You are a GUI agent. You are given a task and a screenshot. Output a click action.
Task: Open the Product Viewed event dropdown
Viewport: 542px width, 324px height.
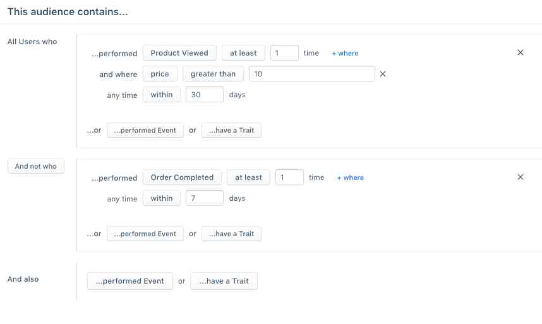tap(179, 53)
